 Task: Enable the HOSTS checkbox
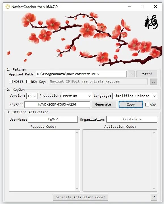click(11, 82)
